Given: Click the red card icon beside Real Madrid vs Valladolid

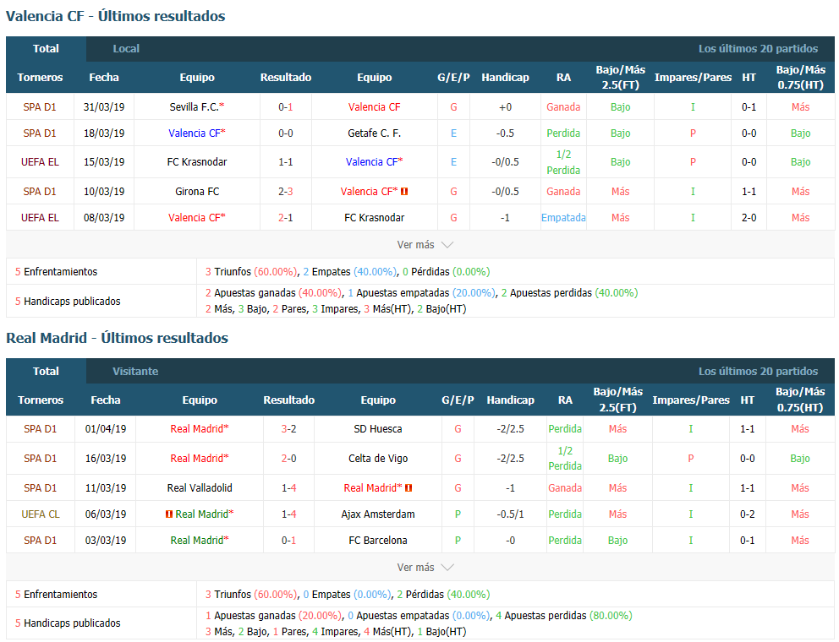Looking at the screenshot, I should 409,488.
